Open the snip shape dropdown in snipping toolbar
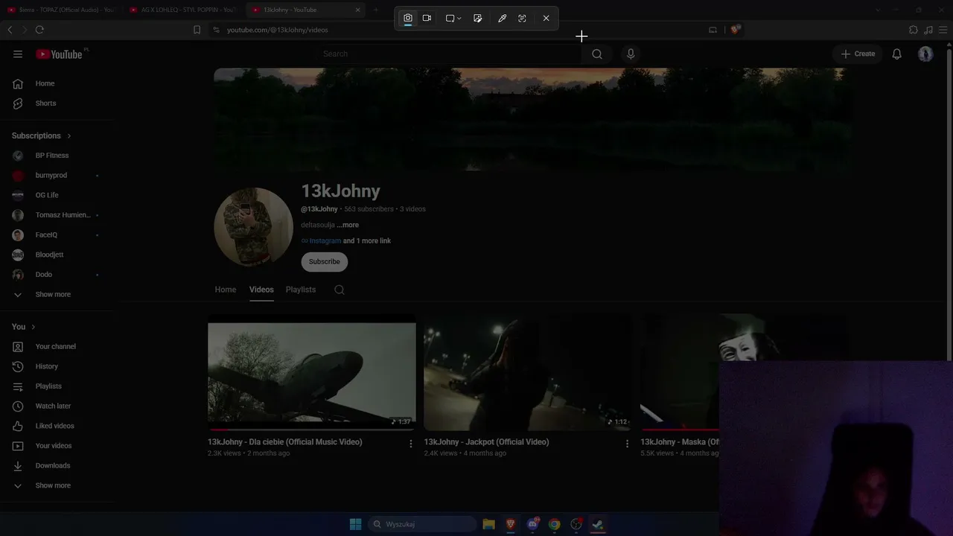The image size is (953, 536). [453, 18]
